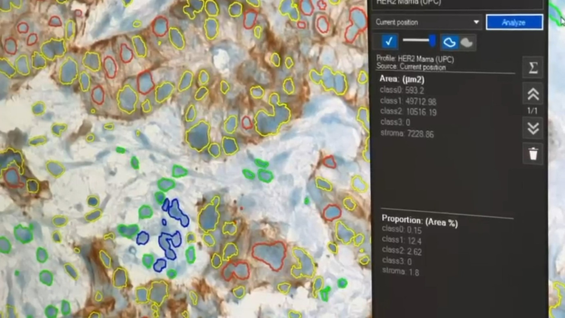Go to next result with double-down chevron

click(x=533, y=128)
